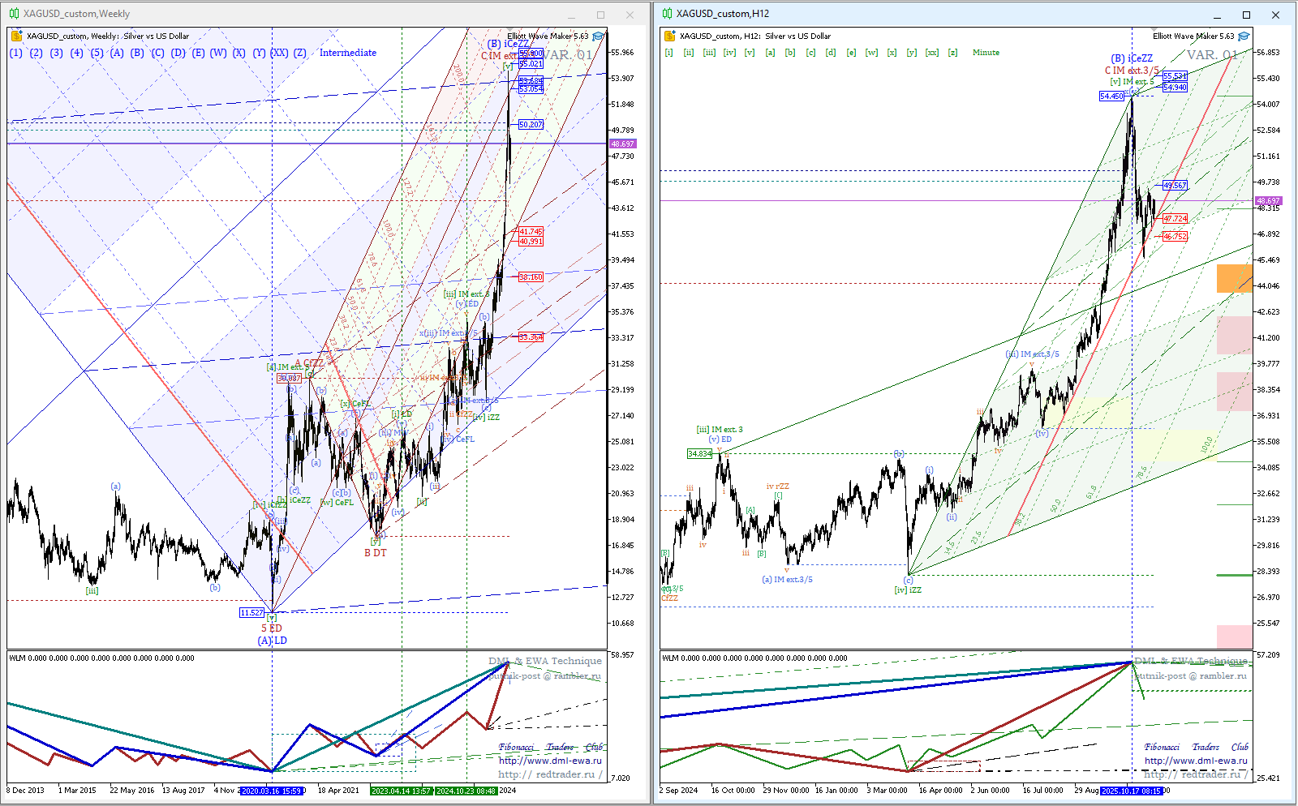Select the [w] wave label in H12 chart
The width and height of the screenshot is (1298, 806).
click(x=871, y=53)
